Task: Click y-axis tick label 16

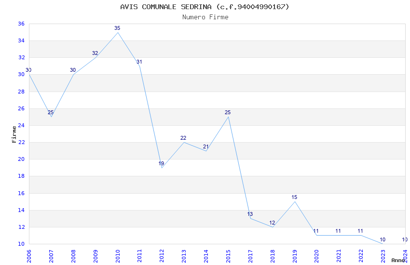Action: [21, 193]
